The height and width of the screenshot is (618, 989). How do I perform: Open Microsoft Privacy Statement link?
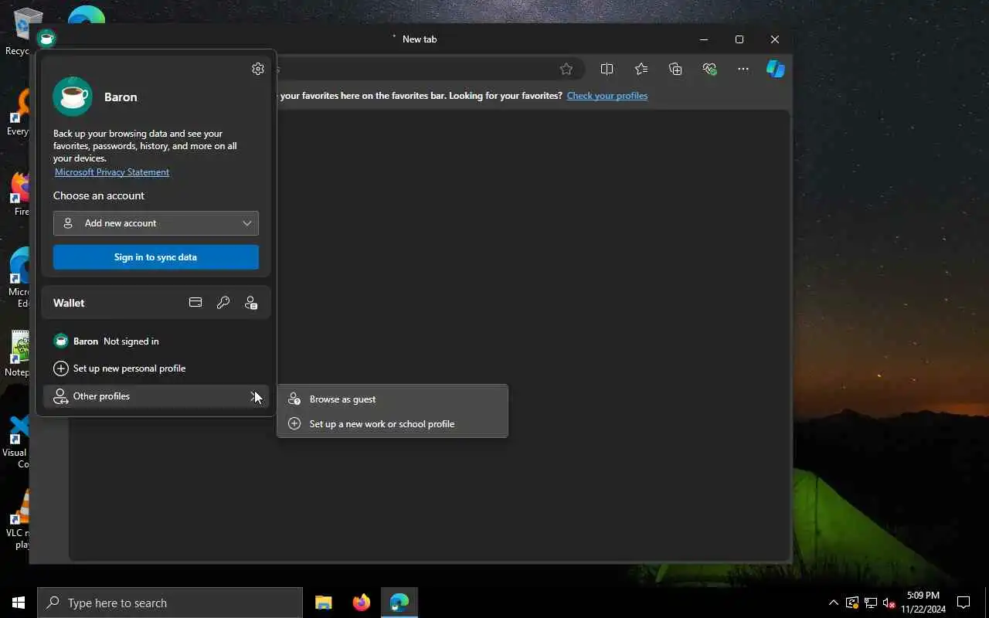tap(112, 172)
